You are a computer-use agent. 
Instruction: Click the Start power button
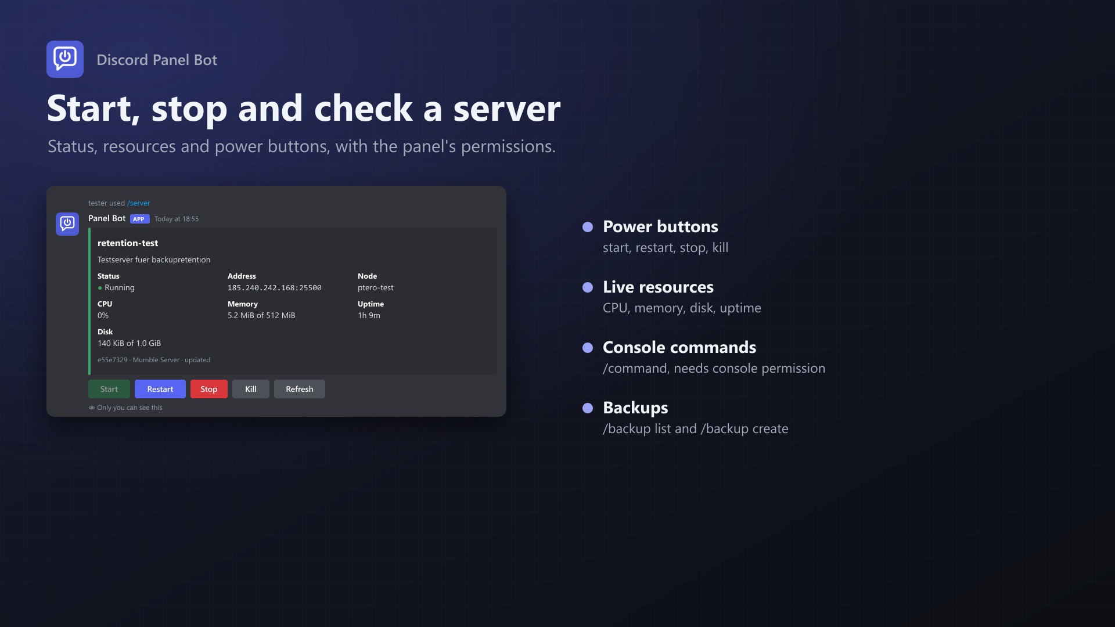tap(109, 389)
